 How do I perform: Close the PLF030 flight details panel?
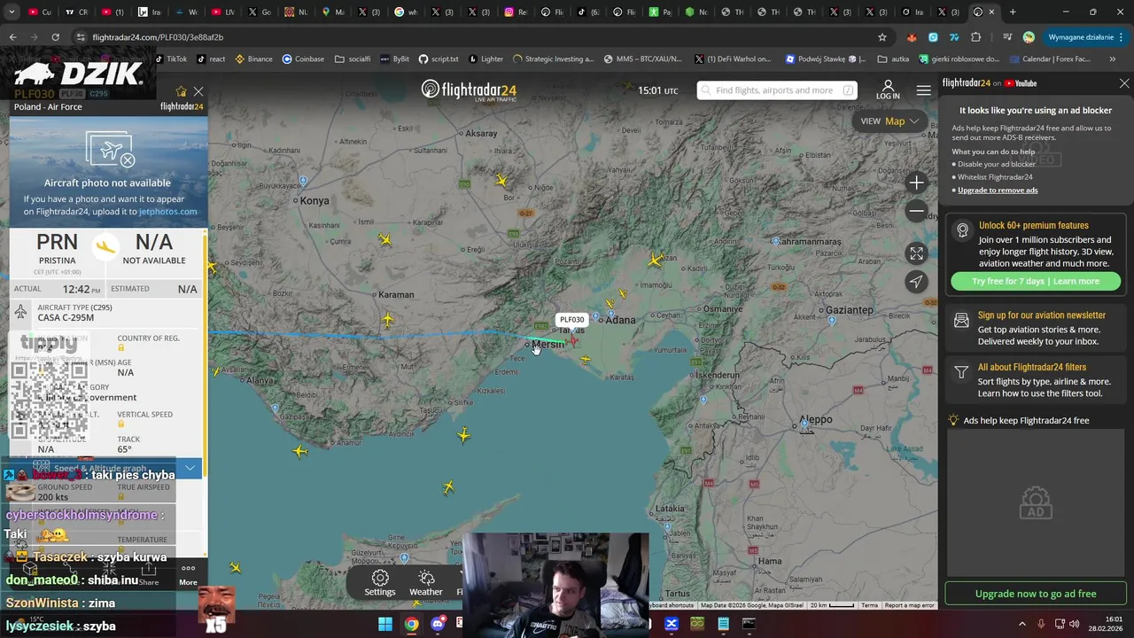pos(198,91)
